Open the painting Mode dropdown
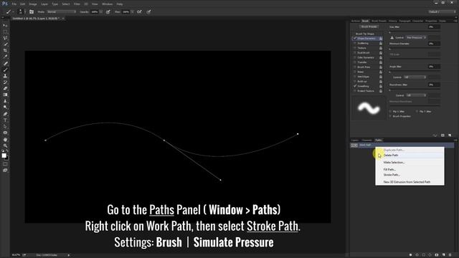459x258 pixels. coord(61,11)
